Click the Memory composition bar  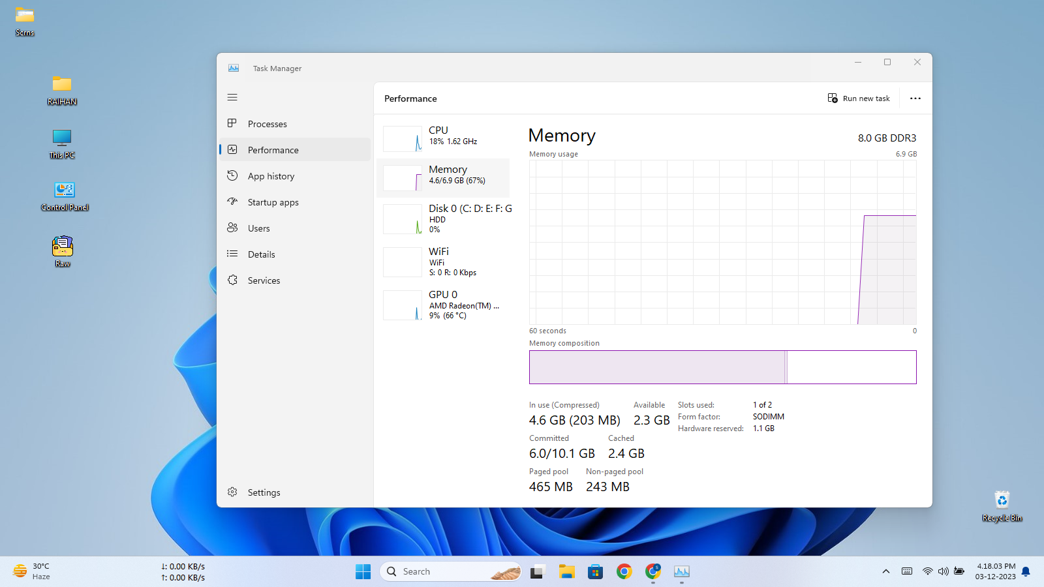723,367
